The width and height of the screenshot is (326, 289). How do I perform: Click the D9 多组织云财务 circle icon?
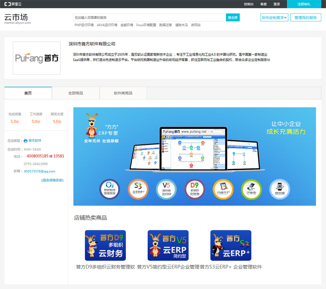click(x=194, y=189)
